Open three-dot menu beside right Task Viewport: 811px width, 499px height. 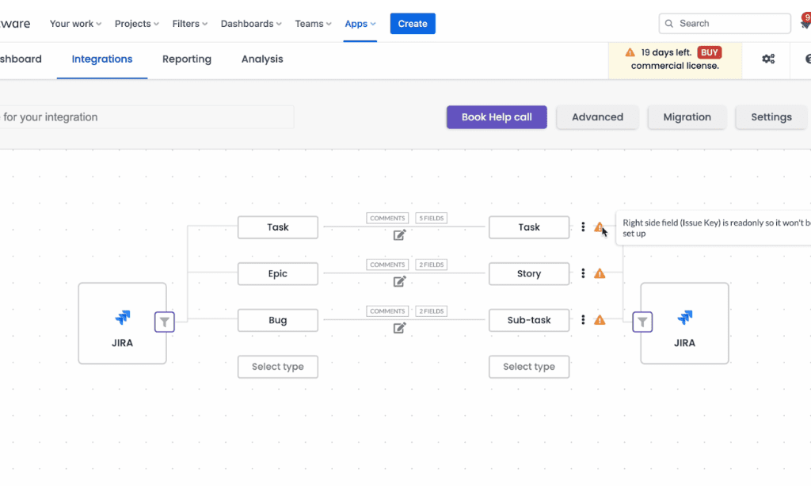[583, 227]
